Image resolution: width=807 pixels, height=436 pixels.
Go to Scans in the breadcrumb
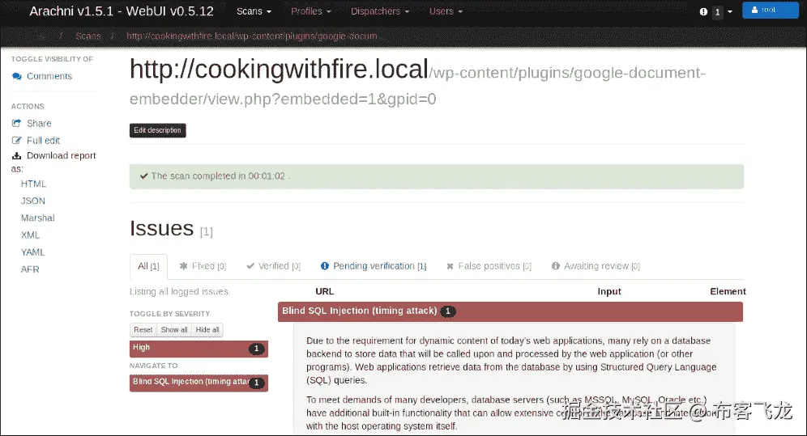click(88, 36)
